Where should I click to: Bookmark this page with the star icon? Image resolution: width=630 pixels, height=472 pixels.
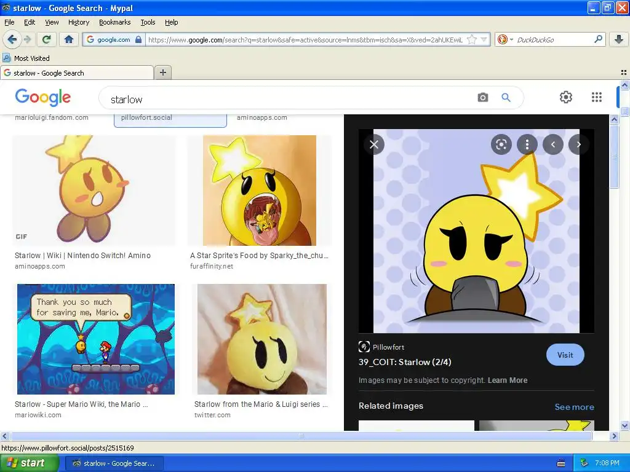[472, 39]
